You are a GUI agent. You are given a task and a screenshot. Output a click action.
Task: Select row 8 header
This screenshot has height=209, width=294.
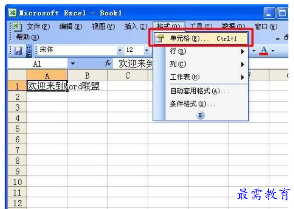[17, 160]
